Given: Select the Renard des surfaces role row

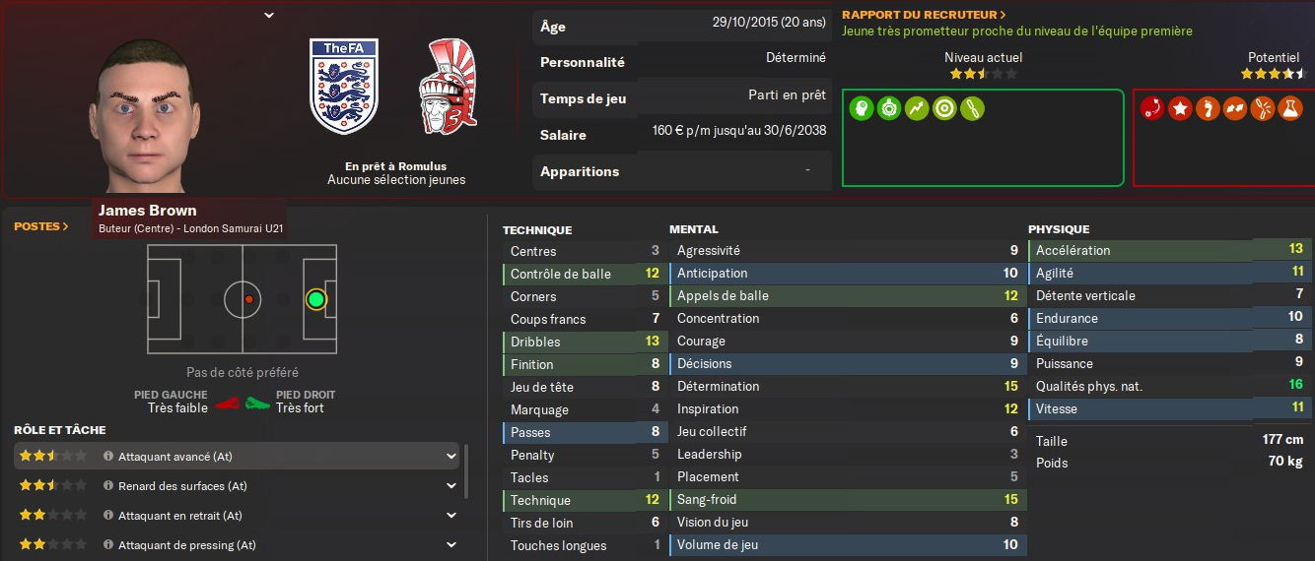Looking at the screenshot, I should pos(237,486).
